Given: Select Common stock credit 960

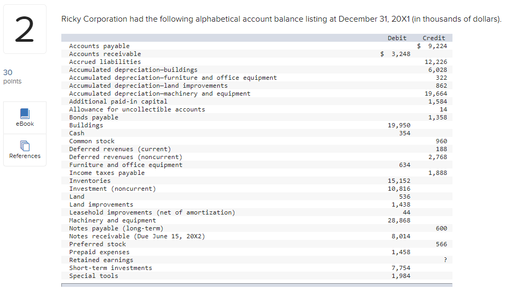Looking at the screenshot, I should pos(441,141).
